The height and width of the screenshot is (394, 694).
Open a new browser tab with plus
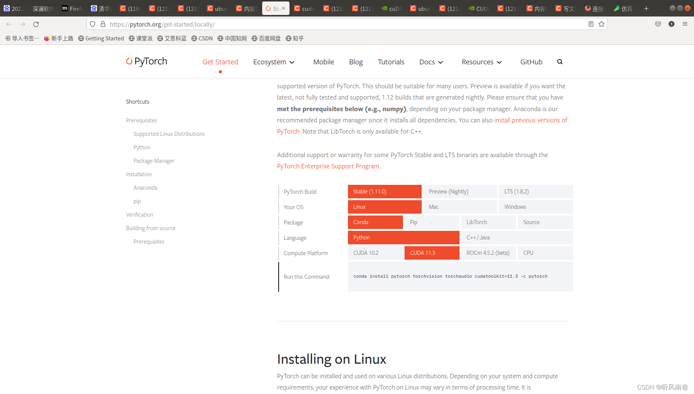pyautogui.click(x=646, y=9)
